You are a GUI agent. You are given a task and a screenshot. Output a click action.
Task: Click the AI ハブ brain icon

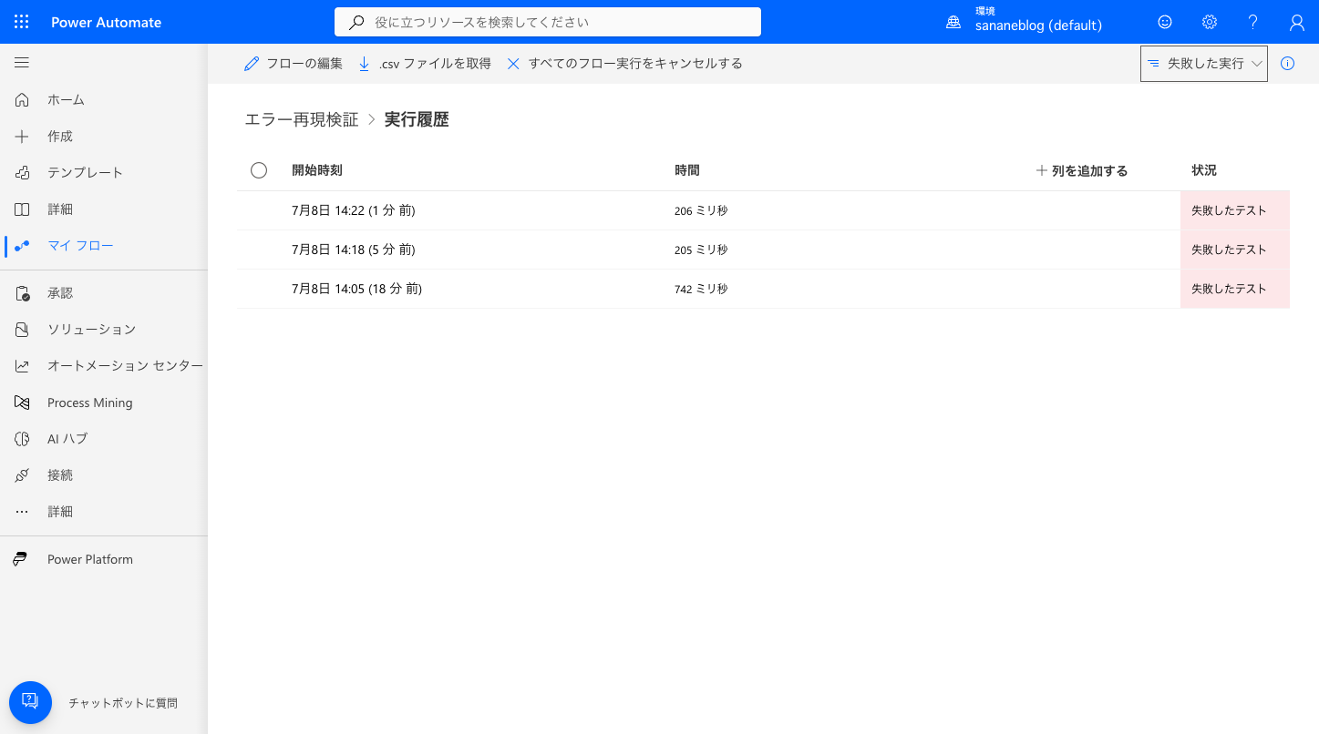point(22,439)
